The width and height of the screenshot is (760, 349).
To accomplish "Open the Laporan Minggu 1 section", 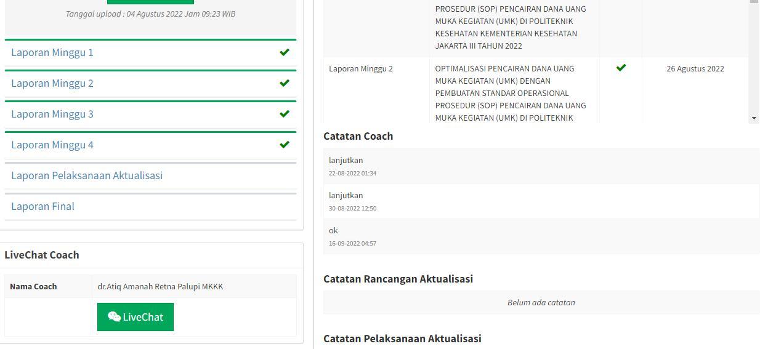I will click(x=52, y=53).
